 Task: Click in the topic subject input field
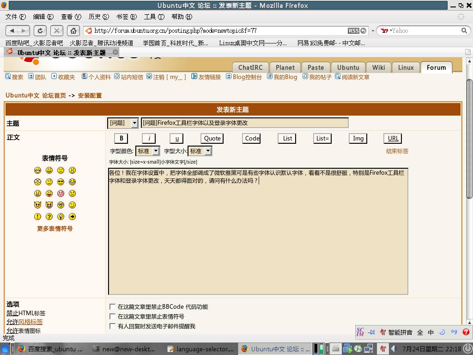click(245, 123)
